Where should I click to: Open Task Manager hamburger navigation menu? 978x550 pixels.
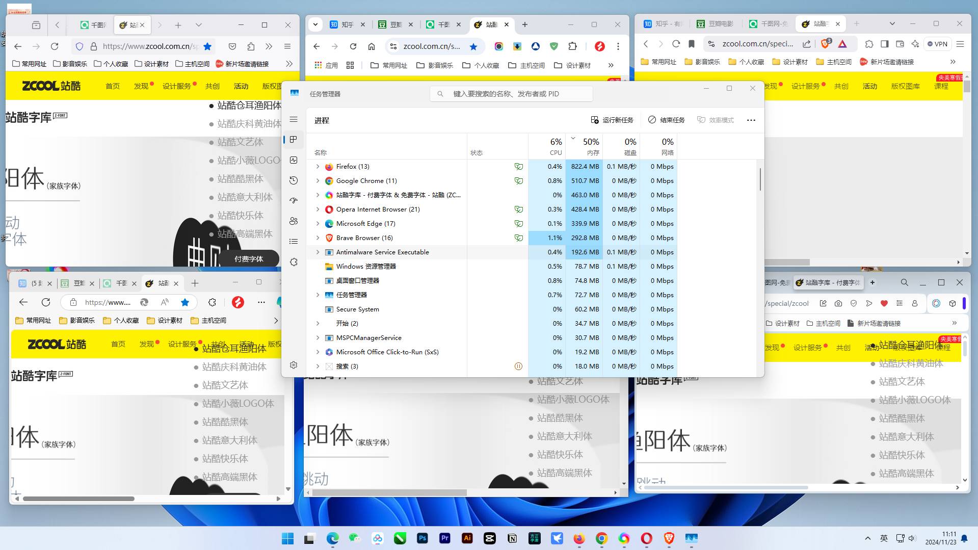click(294, 119)
